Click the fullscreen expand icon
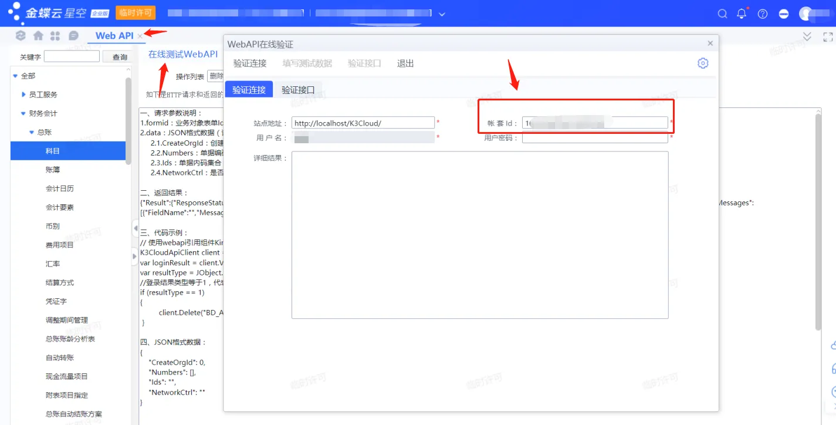Image resolution: width=836 pixels, height=425 pixels. coord(828,36)
